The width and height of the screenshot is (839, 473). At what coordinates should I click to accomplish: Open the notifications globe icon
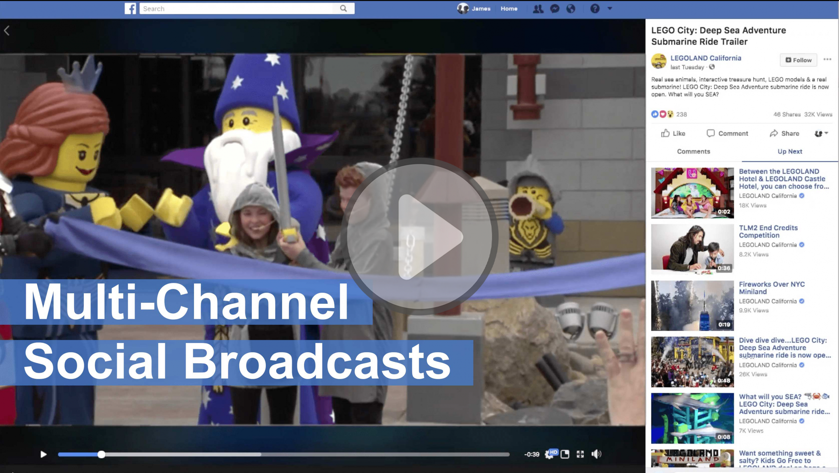click(571, 9)
